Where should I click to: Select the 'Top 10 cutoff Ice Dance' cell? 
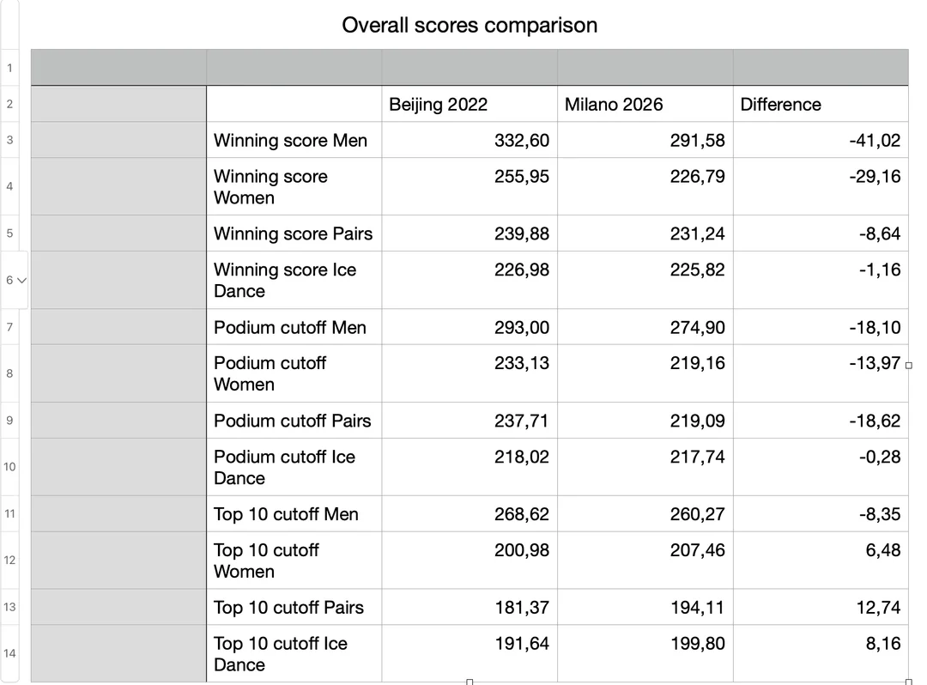294,653
